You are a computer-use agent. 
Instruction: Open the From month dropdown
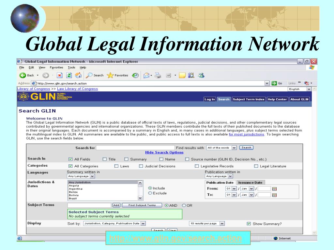[x=247, y=188]
